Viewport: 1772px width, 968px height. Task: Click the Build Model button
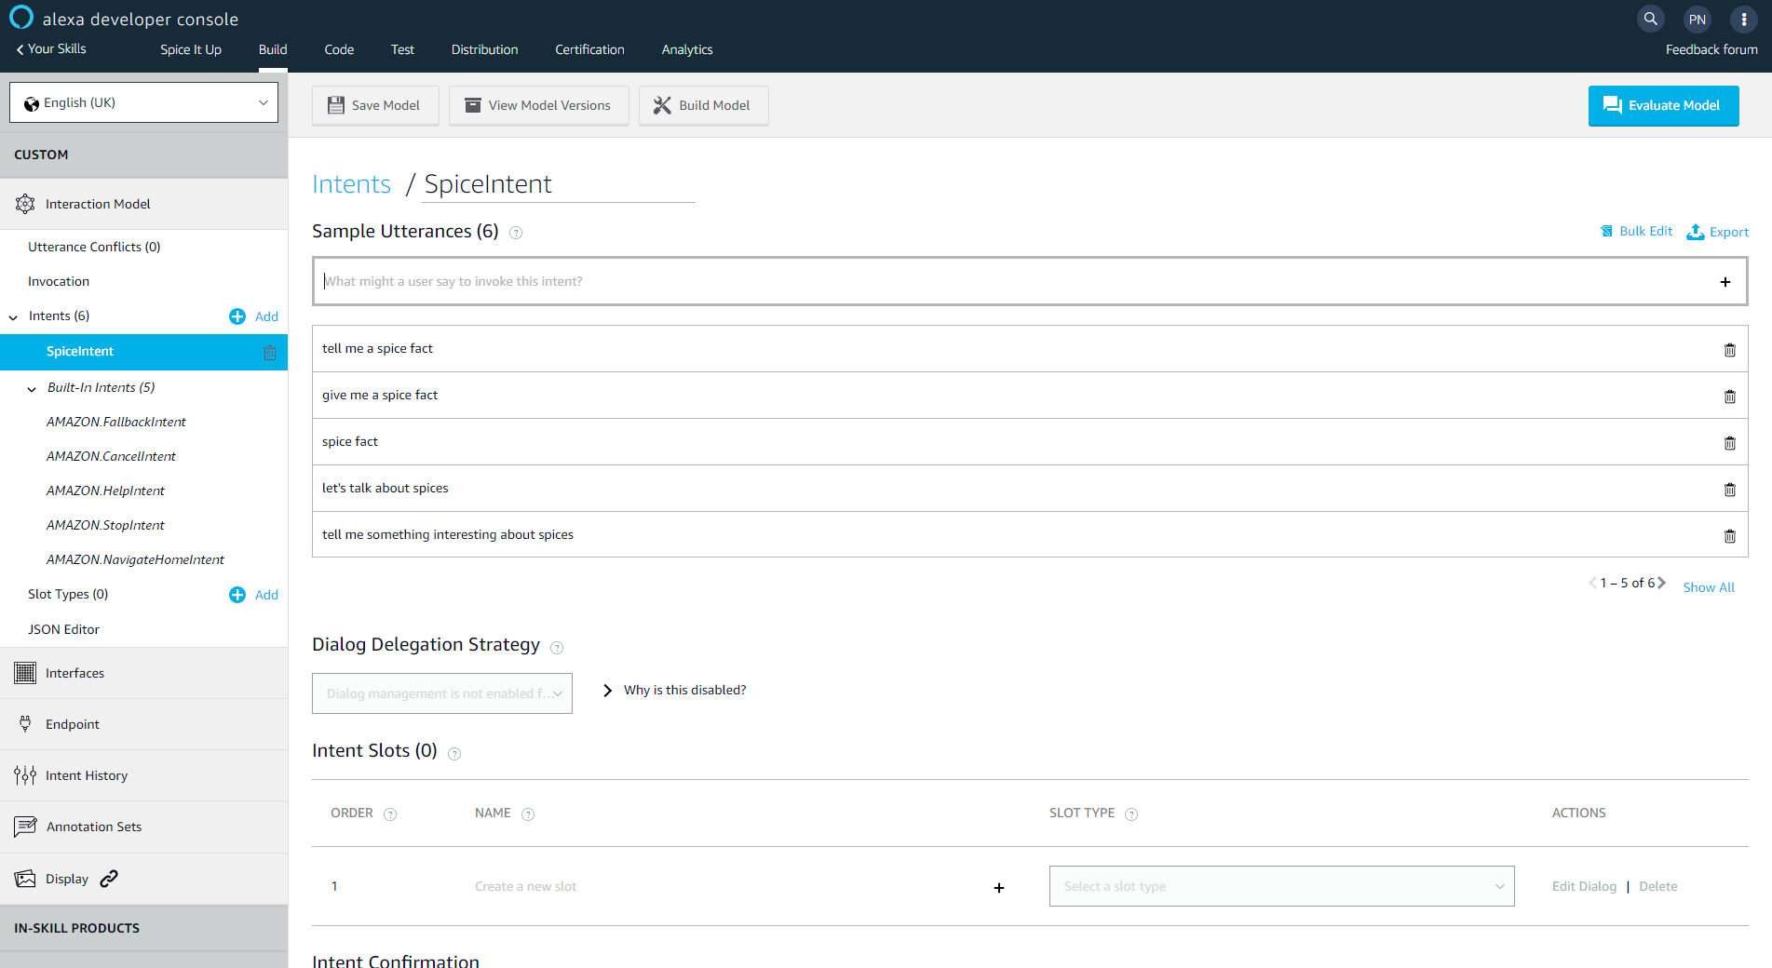click(x=703, y=105)
